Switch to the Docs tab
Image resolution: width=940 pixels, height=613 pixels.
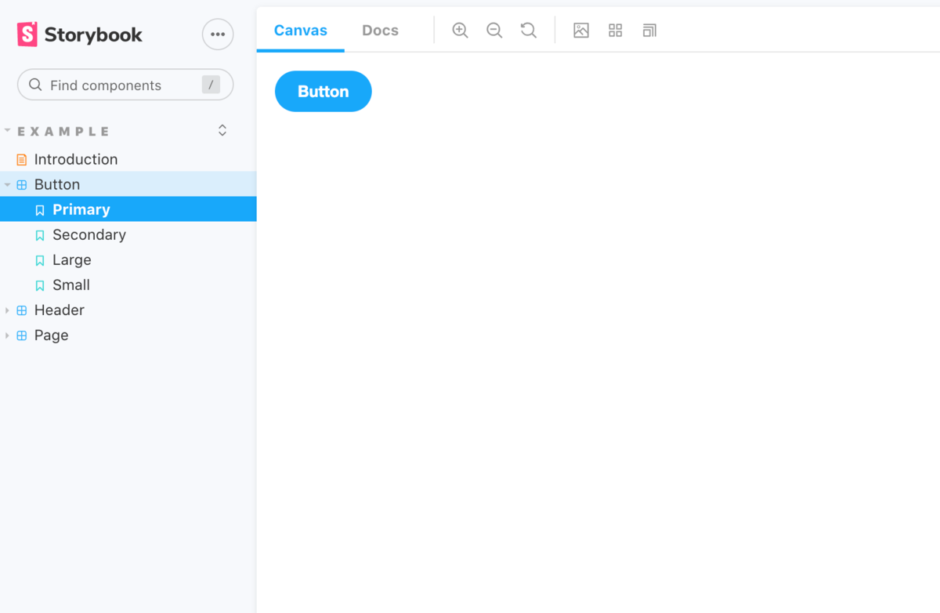tap(380, 31)
